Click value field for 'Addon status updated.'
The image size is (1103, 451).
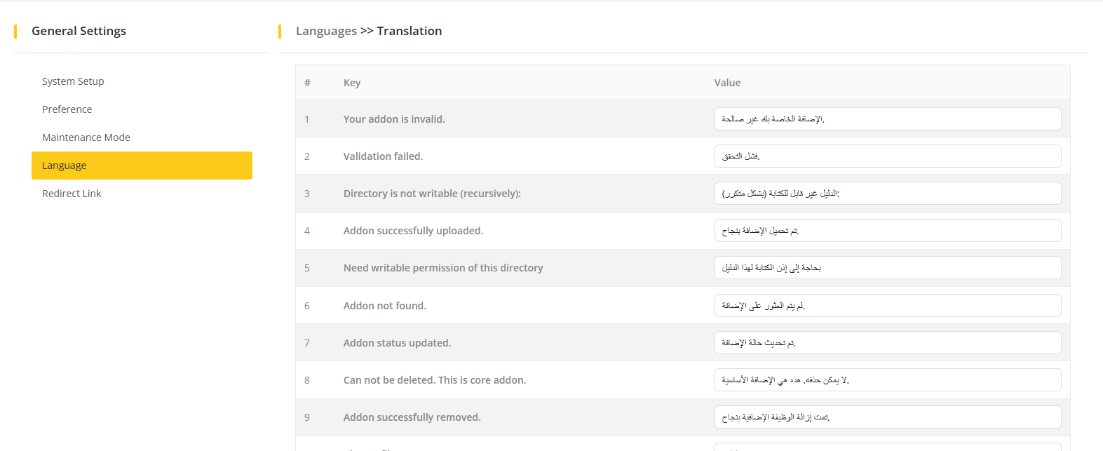887,343
